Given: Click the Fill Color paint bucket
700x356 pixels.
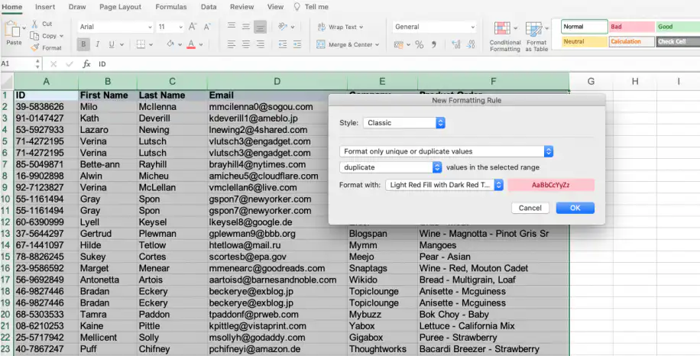Looking at the screenshot, I should pos(170,44).
